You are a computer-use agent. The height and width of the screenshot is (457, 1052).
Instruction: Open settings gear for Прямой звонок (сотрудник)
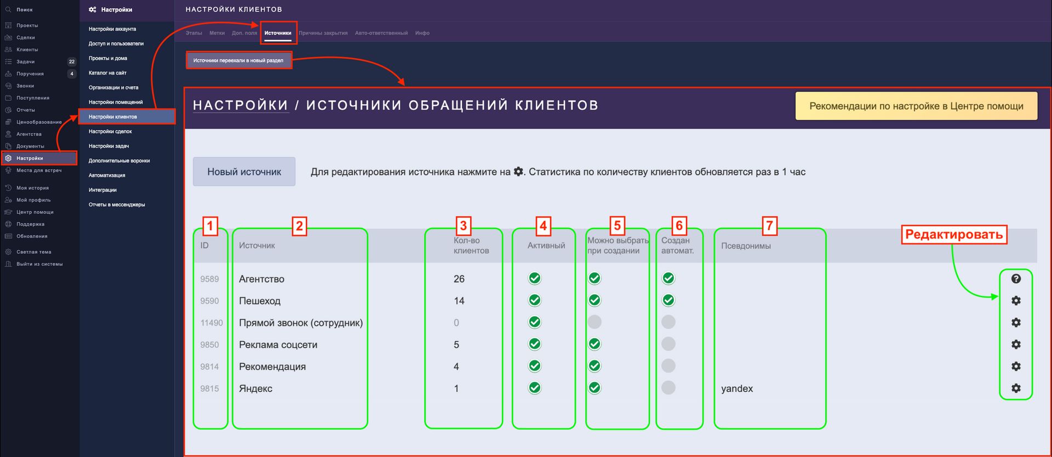[x=1016, y=322]
